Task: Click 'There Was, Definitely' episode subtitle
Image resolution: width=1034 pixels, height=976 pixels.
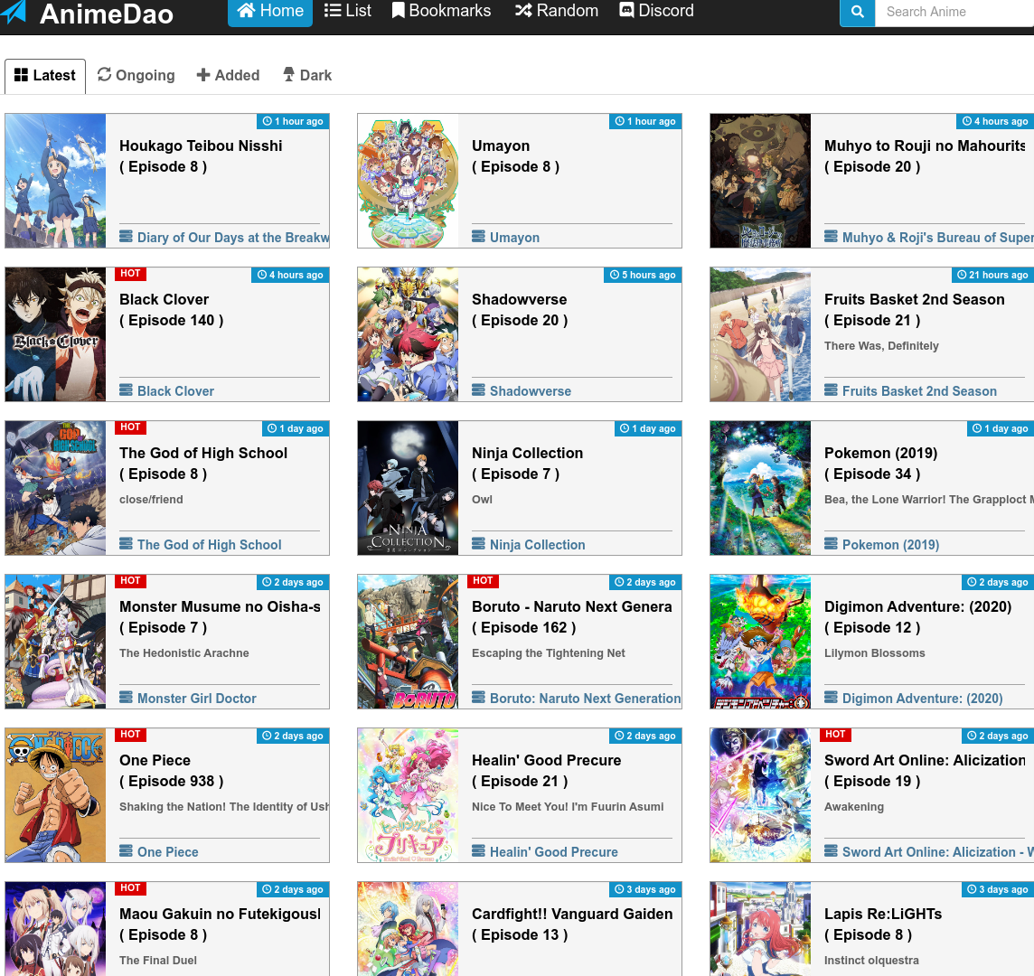Action: click(x=881, y=346)
